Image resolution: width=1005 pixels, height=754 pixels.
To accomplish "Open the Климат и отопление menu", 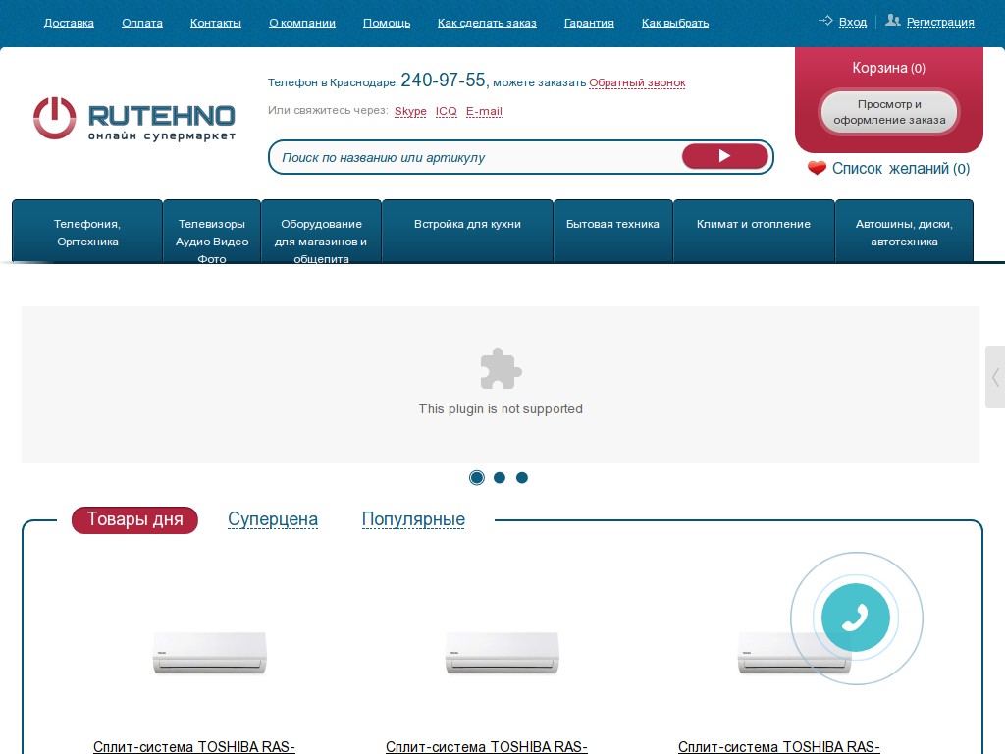I will click(754, 232).
